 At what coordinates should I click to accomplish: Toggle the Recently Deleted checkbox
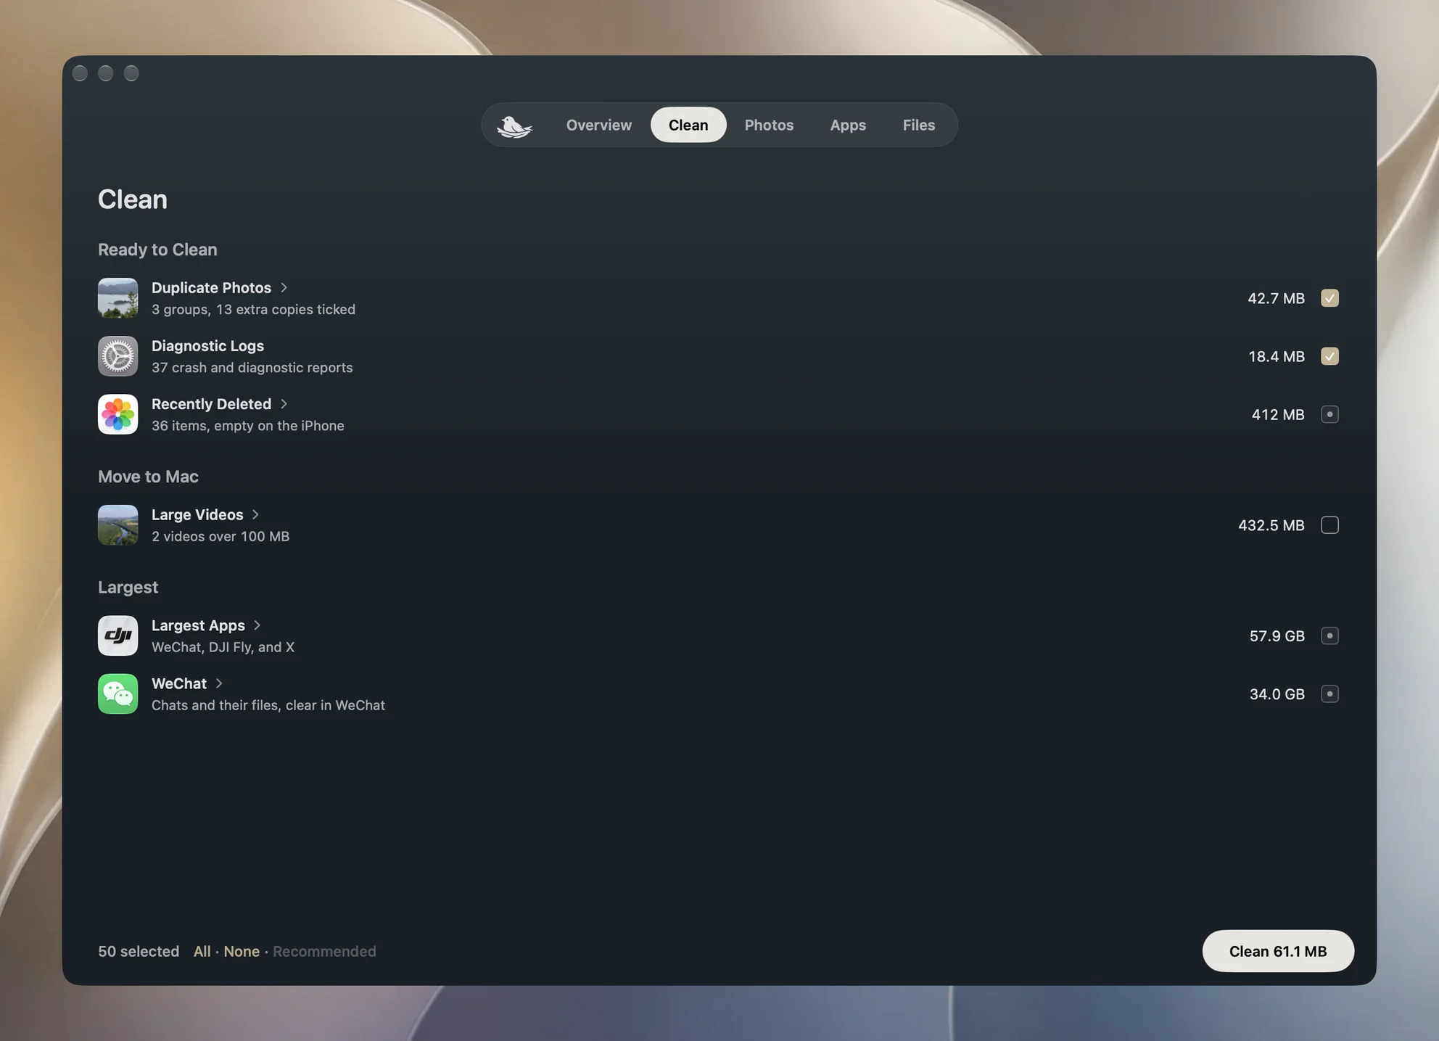(1329, 414)
